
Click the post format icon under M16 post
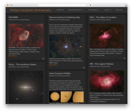tap(124, 58)
